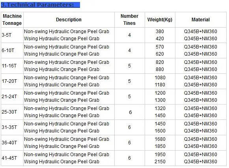The width and height of the screenshot is (229, 168).
Task: Select 'Non-swing Hydraulic Orange Peel Grab' in 3-5T row
Action: (x=67, y=32)
